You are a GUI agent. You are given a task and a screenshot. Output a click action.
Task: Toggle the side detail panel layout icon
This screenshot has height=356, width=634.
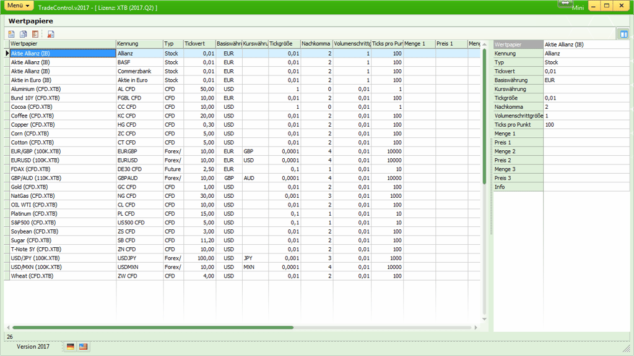click(x=624, y=35)
